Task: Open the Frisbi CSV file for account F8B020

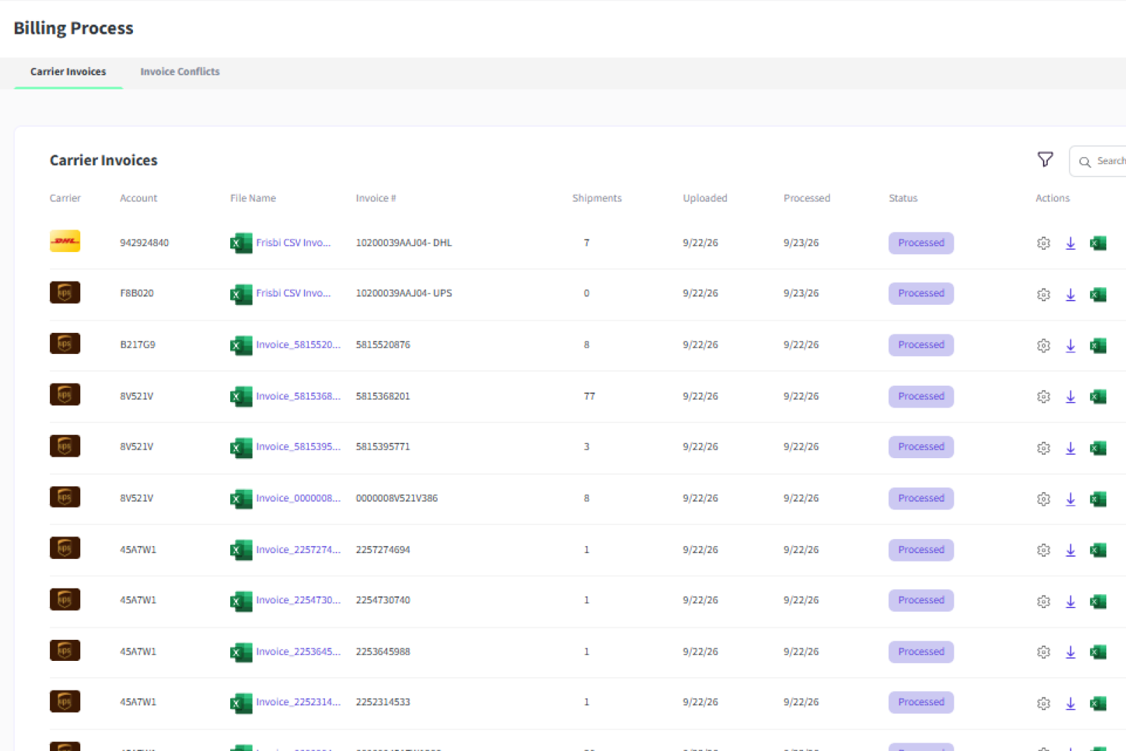Action: pos(293,294)
